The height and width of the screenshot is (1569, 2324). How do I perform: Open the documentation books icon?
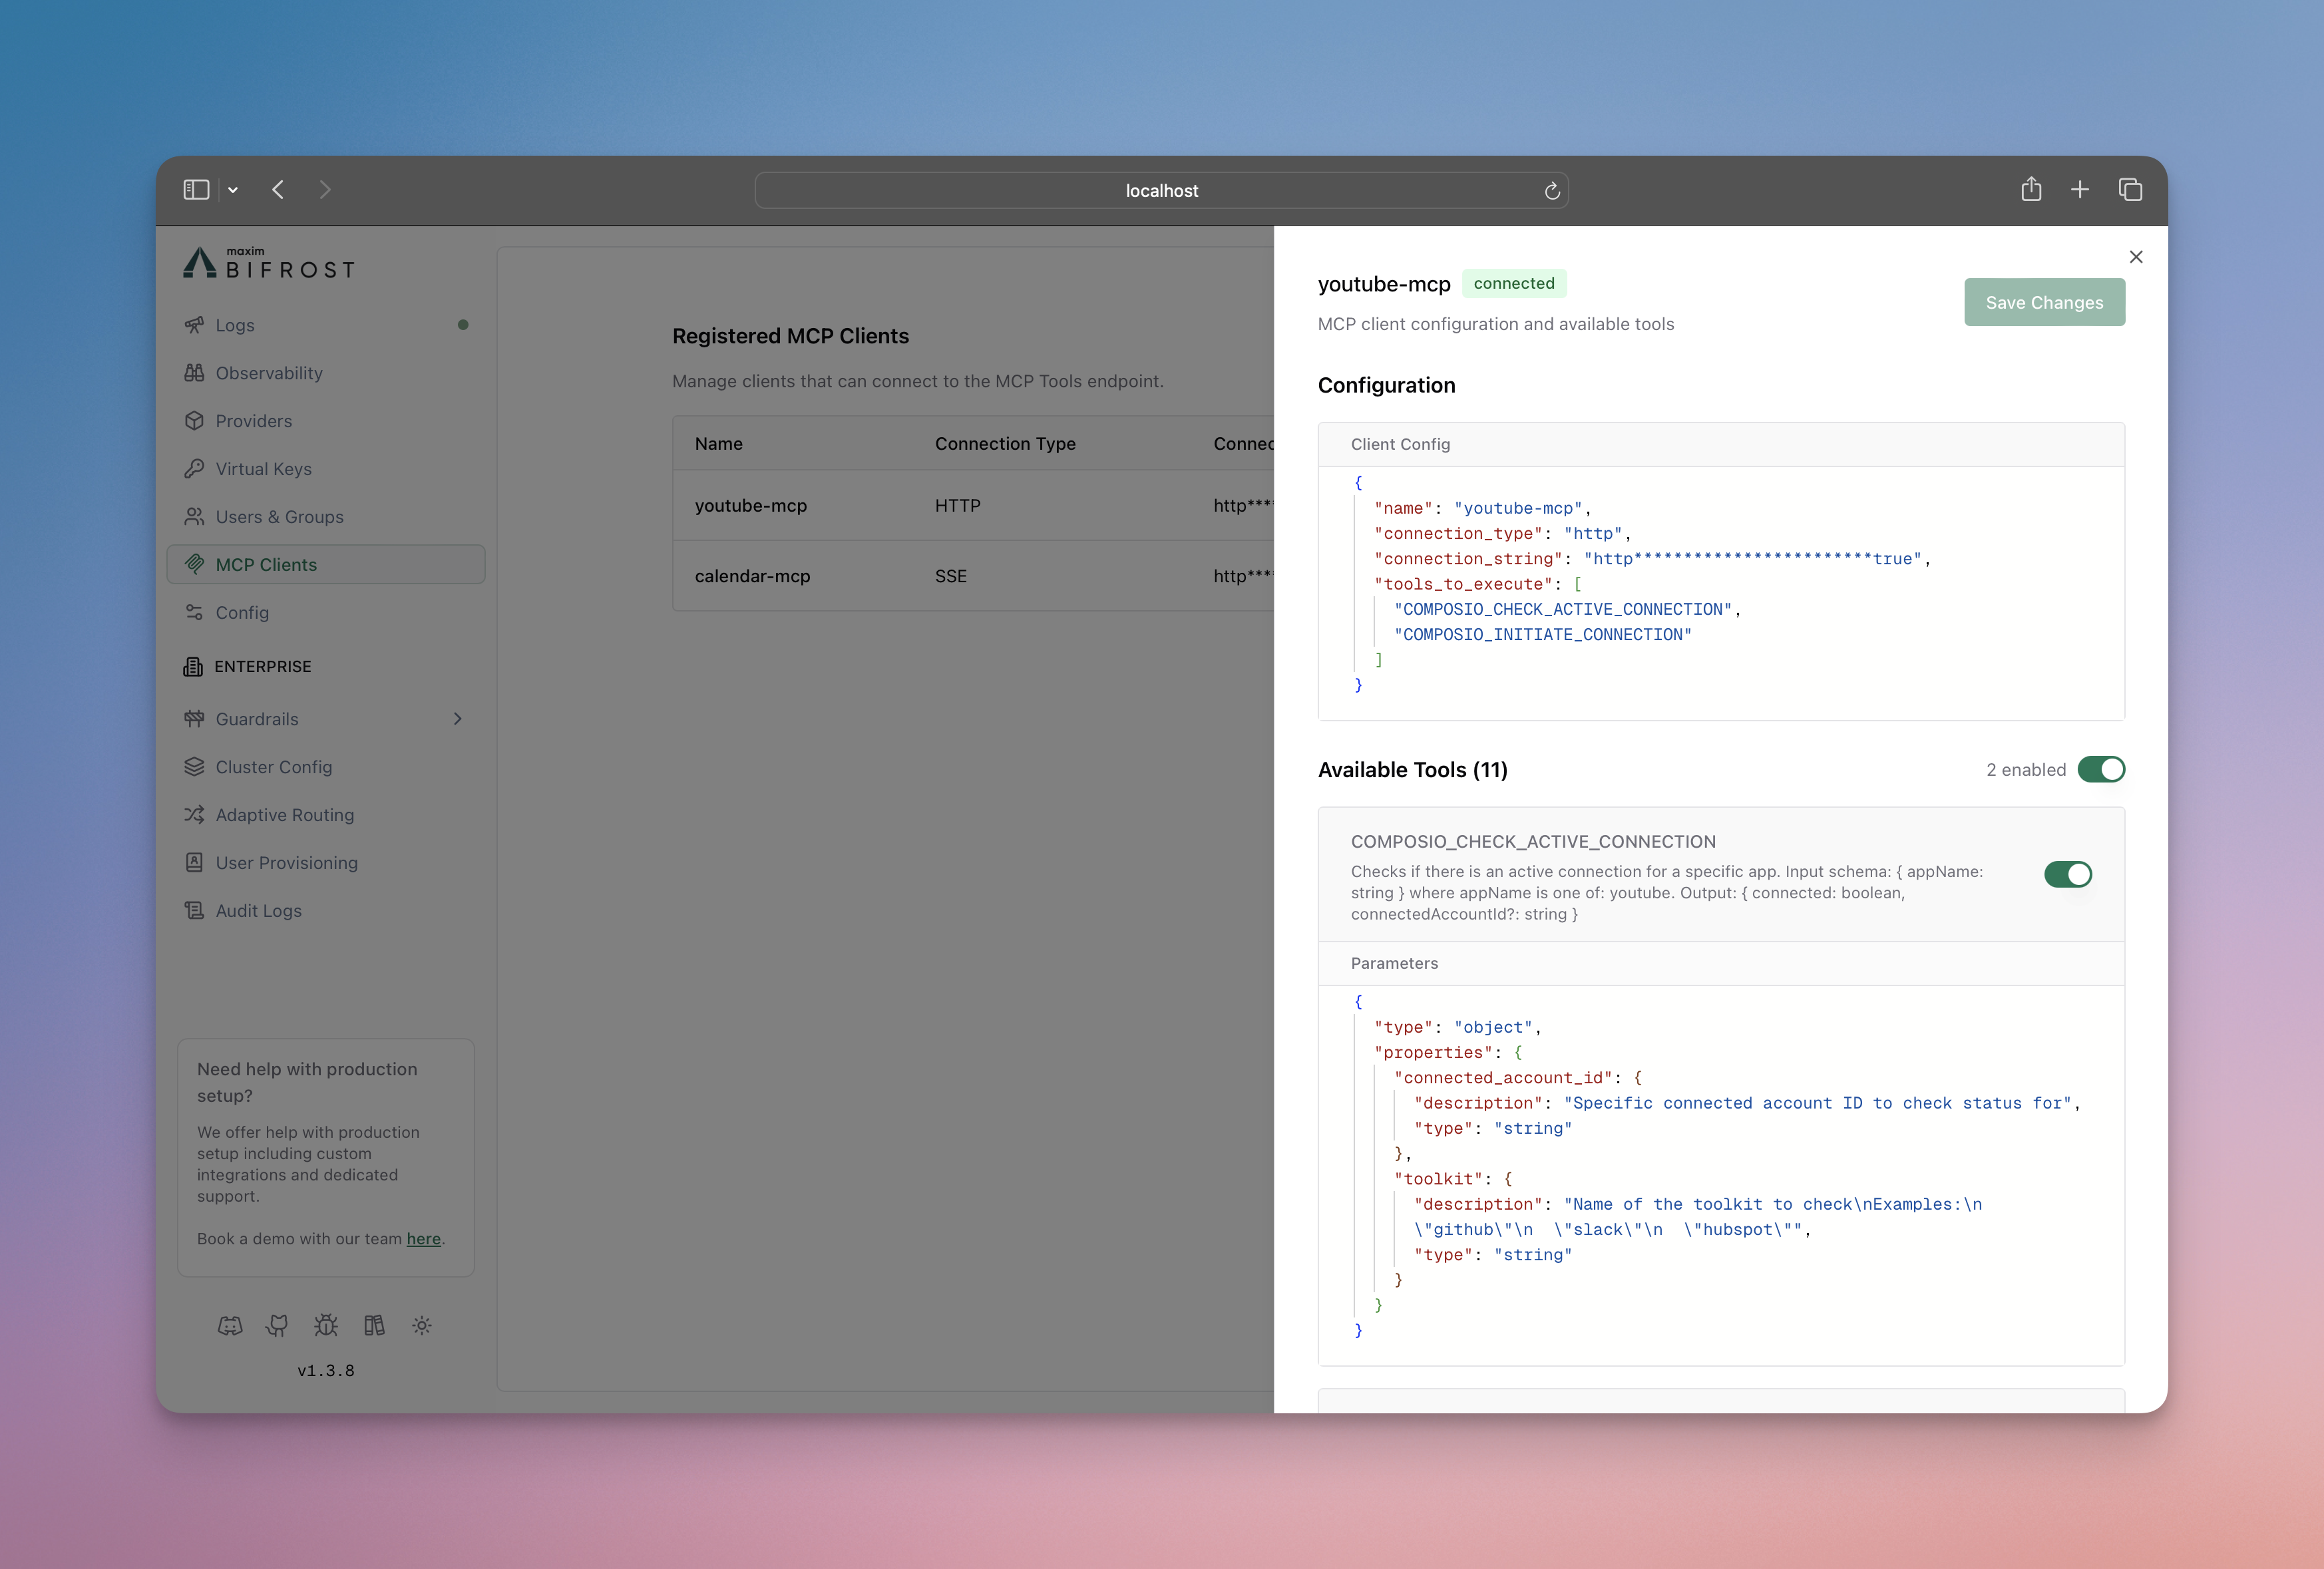coord(374,1326)
